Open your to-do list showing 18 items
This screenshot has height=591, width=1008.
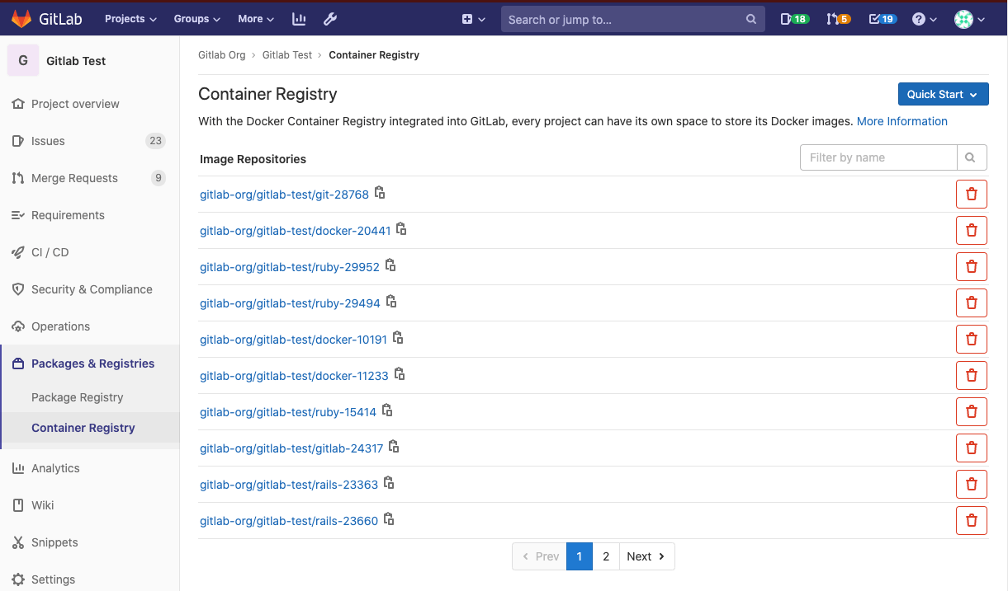793,18
